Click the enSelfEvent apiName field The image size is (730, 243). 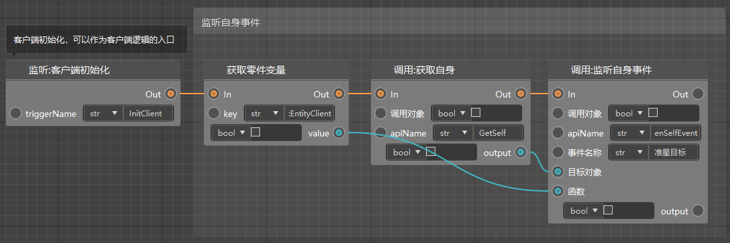[x=675, y=133]
